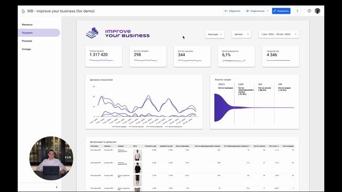The height and width of the screenshot is (192, 342).
Task: Click the 6,1% returns share scorecard
Action: (x=236, y=57)
